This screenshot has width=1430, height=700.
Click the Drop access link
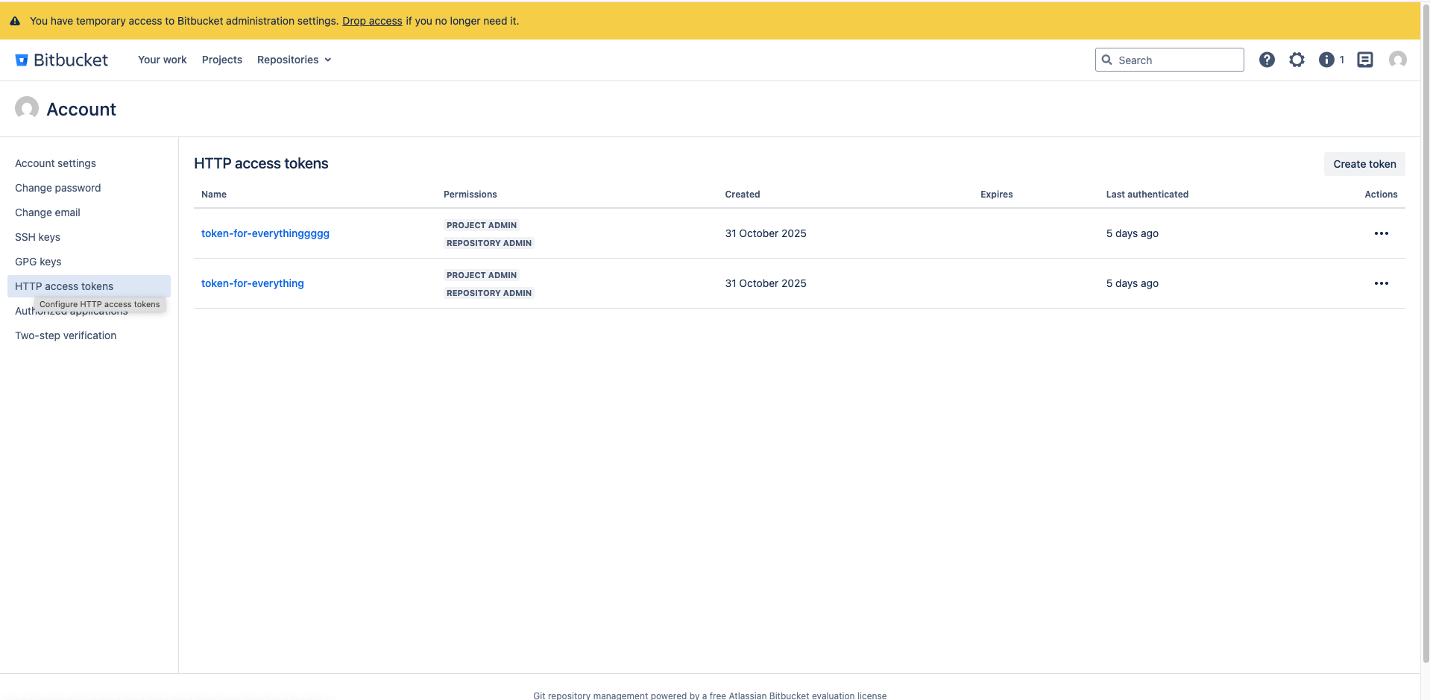(372, 21)
